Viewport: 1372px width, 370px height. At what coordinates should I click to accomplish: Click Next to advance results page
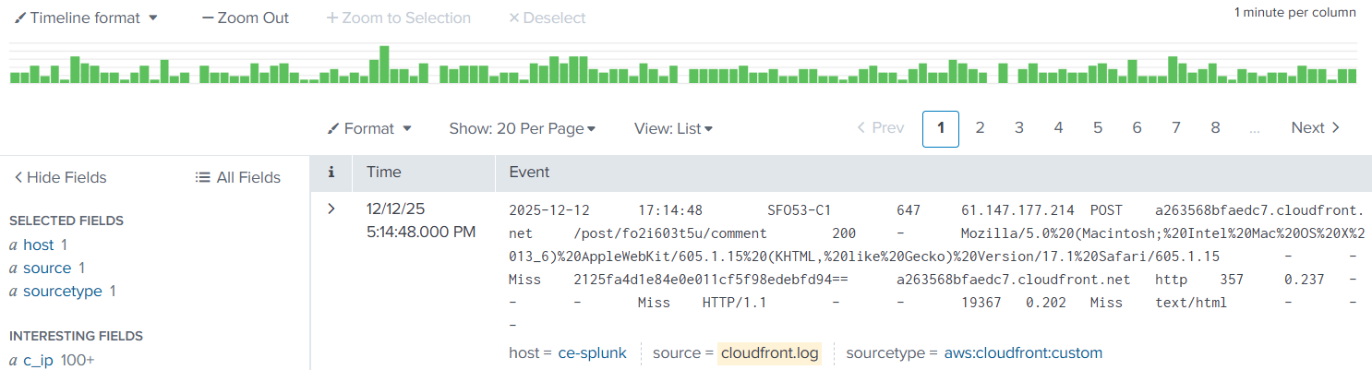click(1316, 128)
